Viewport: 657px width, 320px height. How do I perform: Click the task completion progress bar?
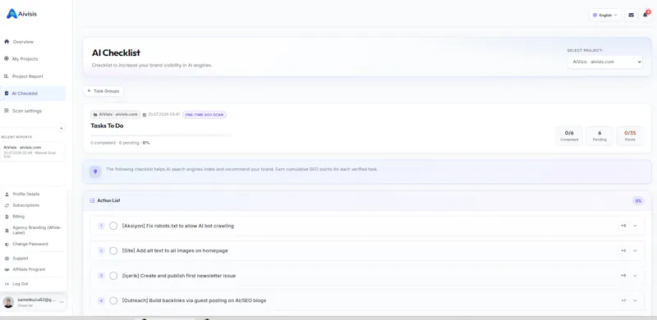point(161,135)
